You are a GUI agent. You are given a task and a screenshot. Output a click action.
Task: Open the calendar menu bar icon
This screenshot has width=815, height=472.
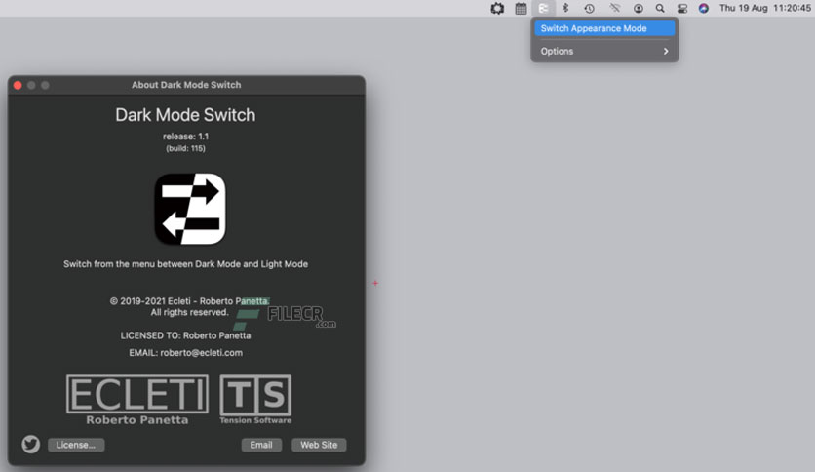pos(521,9)
